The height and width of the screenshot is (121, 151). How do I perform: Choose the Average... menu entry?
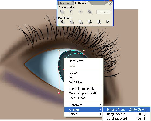coord(83,82)
